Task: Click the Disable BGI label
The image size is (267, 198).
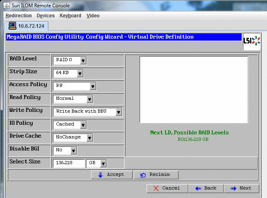Action: point(24,149)
